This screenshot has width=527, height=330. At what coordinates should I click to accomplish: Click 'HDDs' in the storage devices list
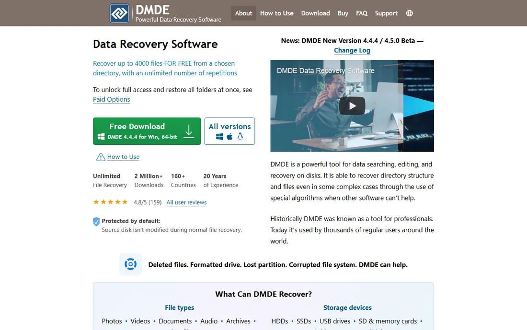(280, 321)
